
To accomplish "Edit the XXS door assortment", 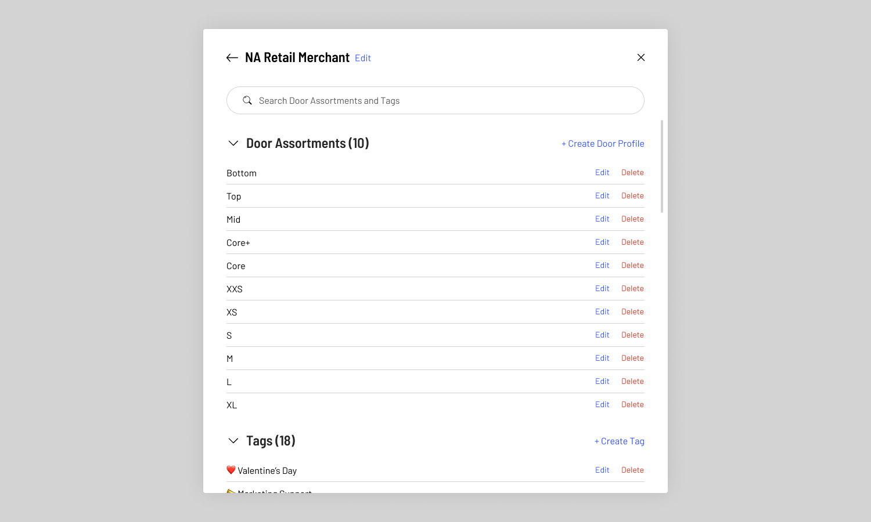I will 602,288.
